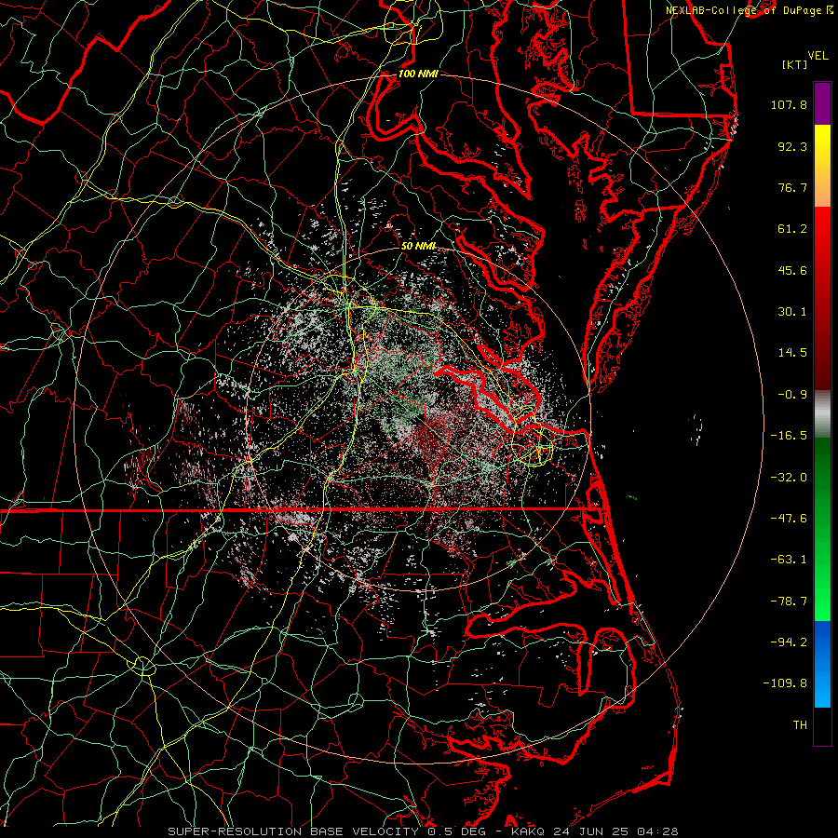
Task: Click the -47.6 legend value
Action: (789, 519)
